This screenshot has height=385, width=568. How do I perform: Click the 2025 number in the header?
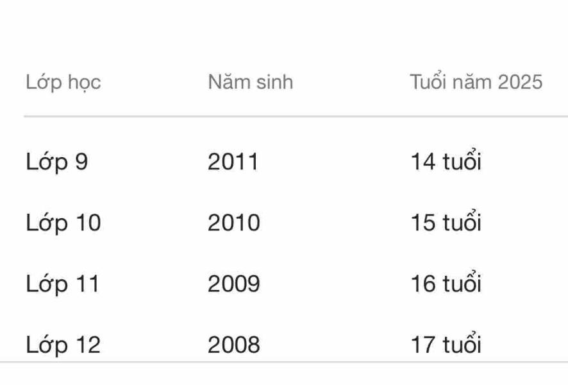click(520, 82)
